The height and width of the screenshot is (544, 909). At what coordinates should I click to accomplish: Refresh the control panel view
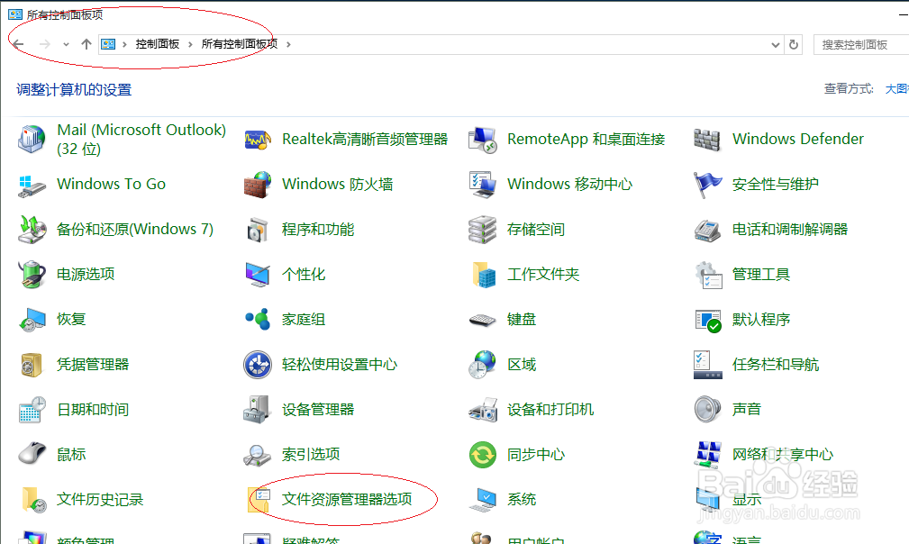click(794, 45)
